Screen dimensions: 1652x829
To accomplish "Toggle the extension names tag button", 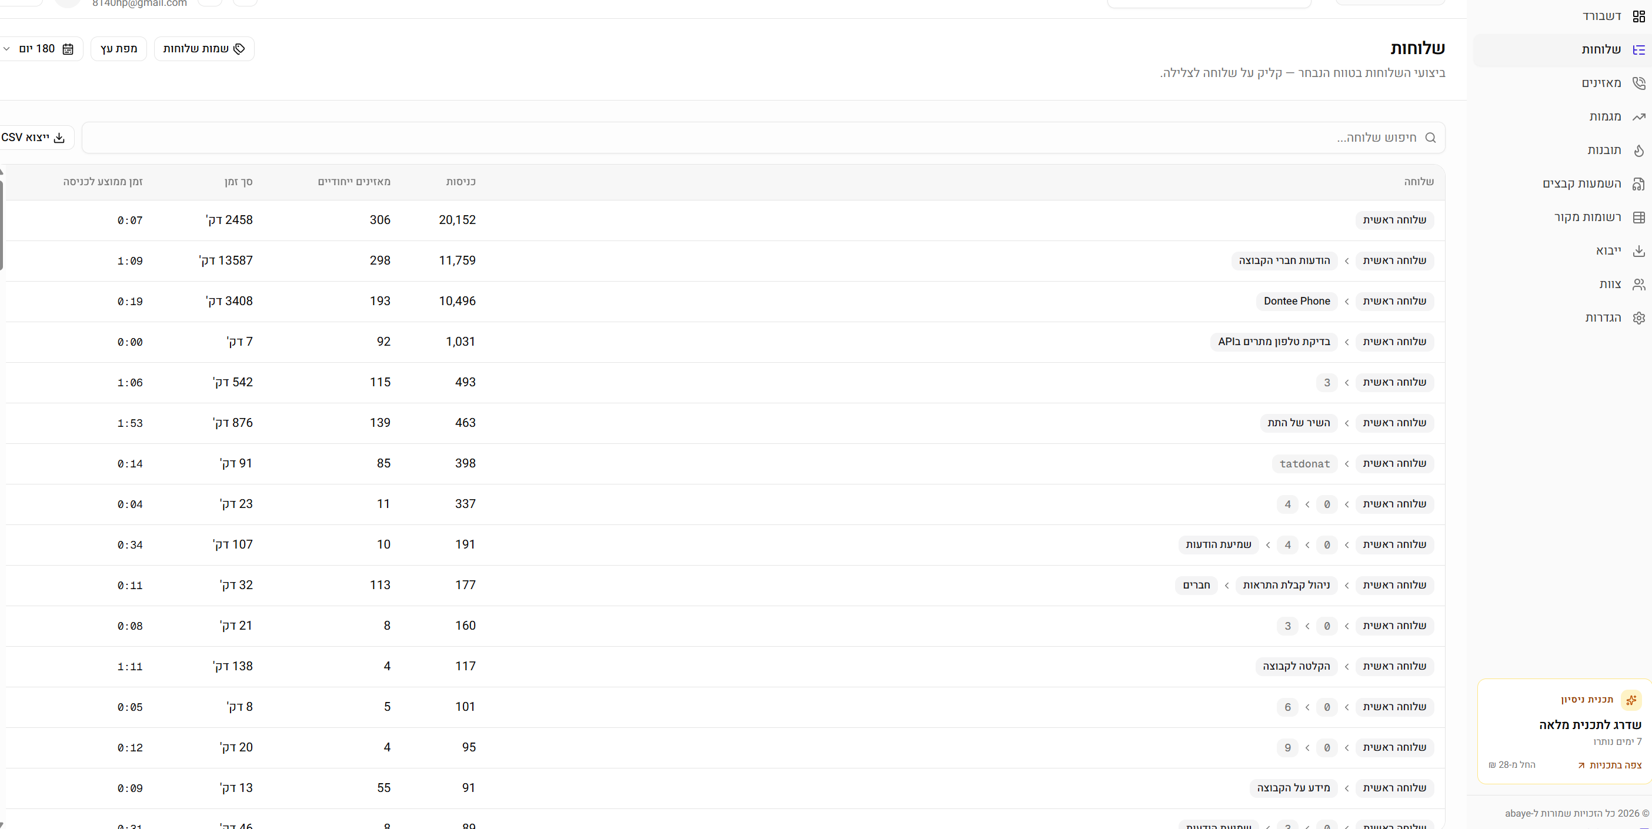I will coord(204,49).
